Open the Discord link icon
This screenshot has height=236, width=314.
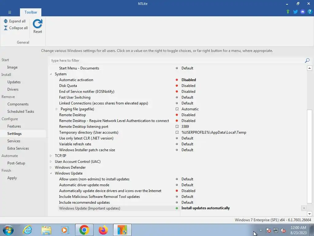pos(303,12)
